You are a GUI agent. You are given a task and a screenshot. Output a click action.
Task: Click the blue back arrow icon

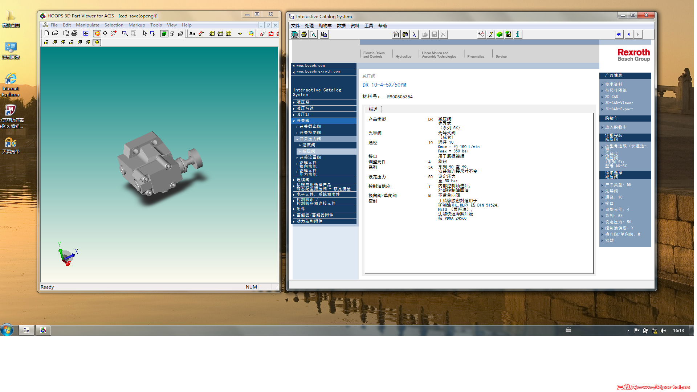click(x=628, y=34)
